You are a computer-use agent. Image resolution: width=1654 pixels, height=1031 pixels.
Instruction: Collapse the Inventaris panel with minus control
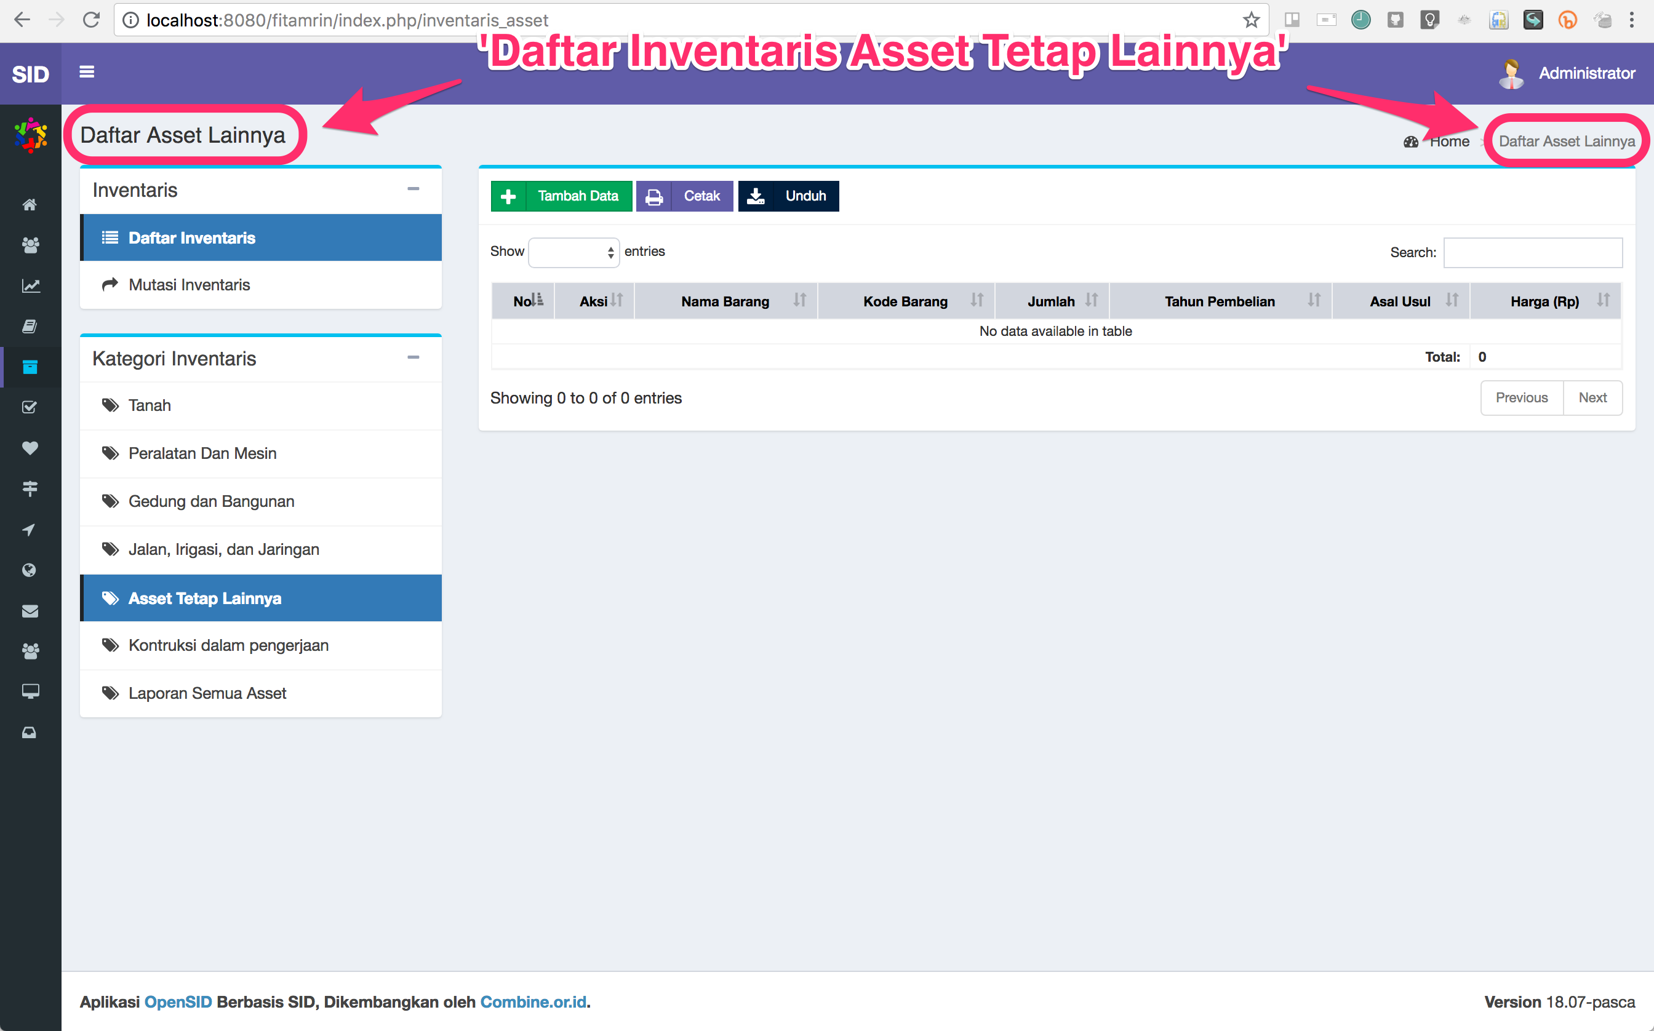(x=413, y=189)
